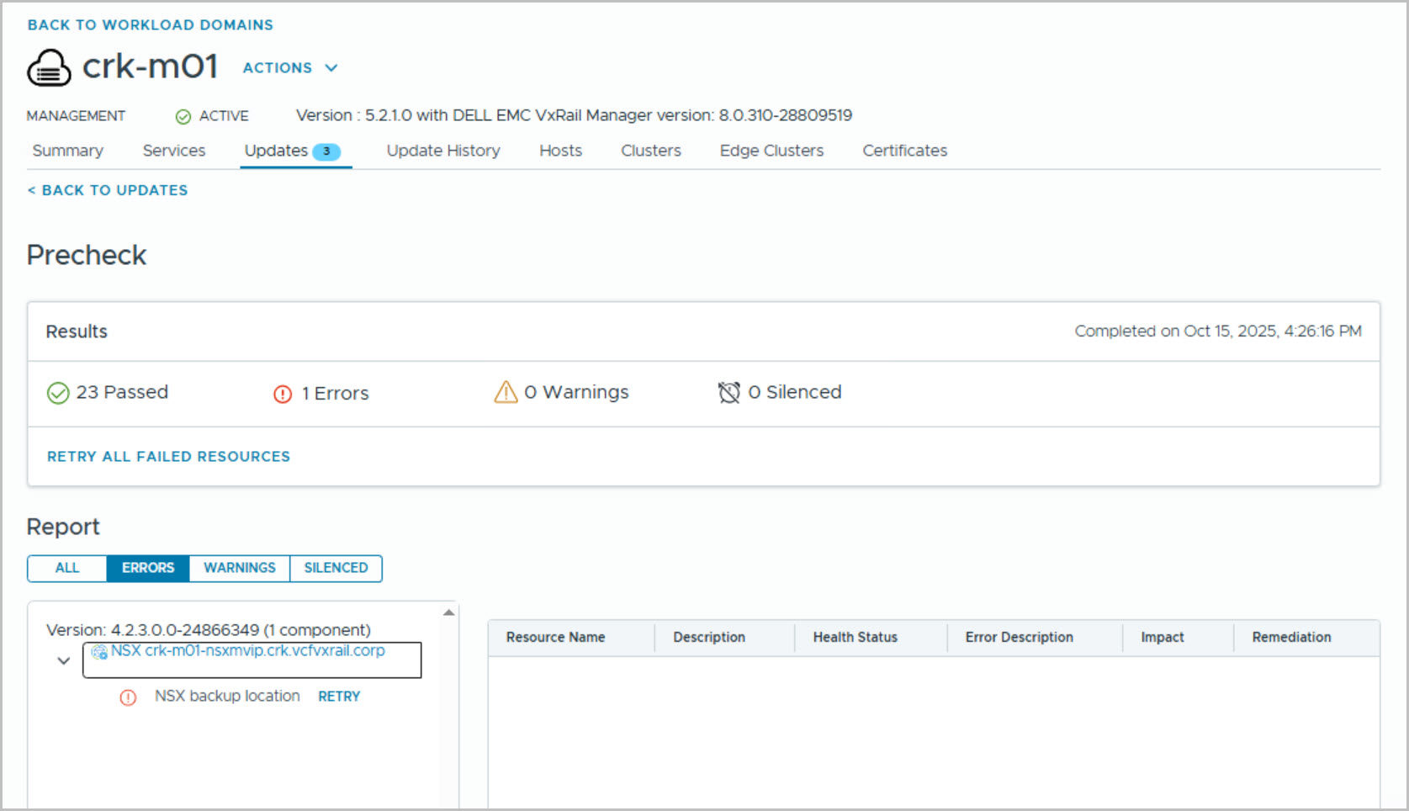1409x811 pixels.
Task: Click the NSX component icon in tree
Action: (99, 651)
